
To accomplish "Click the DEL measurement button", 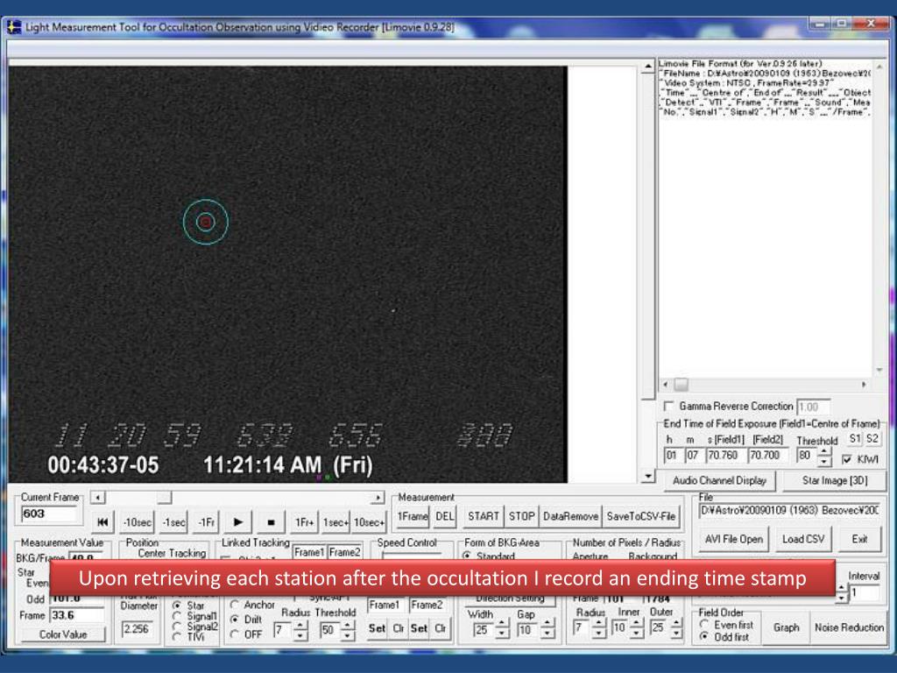I will 444,516.
